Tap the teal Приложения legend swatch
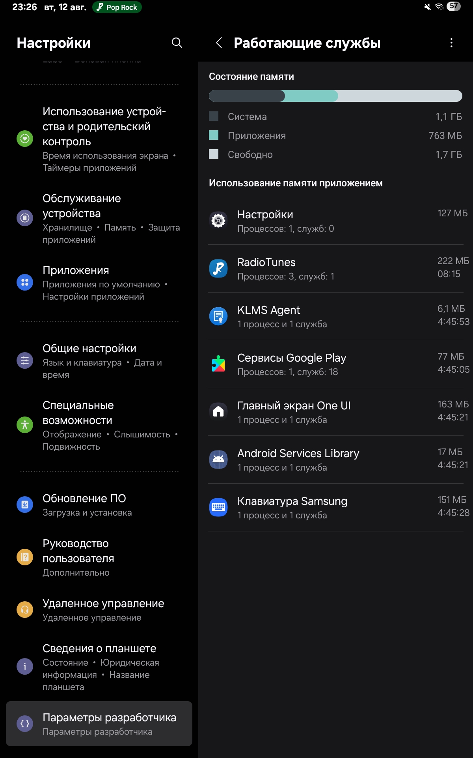473x758 pixels. tap(214, 135)
